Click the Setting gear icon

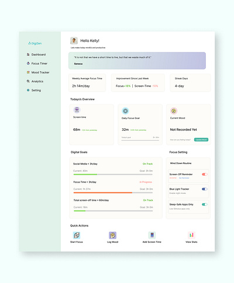(x=28, y=90)
